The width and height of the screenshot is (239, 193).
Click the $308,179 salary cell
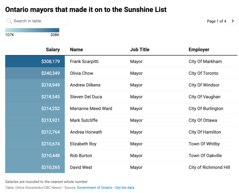pos(50,61)
